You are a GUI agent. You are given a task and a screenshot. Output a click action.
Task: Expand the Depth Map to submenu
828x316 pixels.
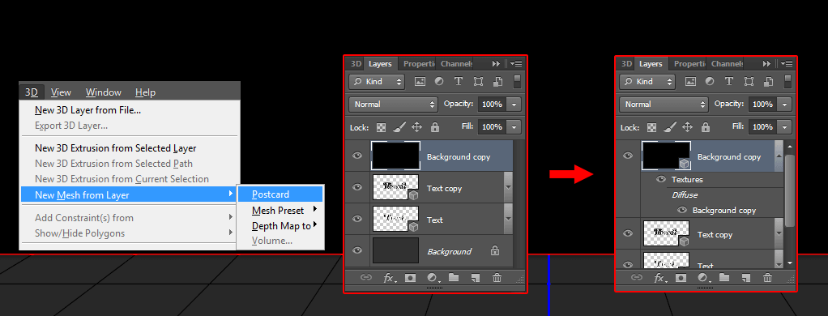coord(281,225)
